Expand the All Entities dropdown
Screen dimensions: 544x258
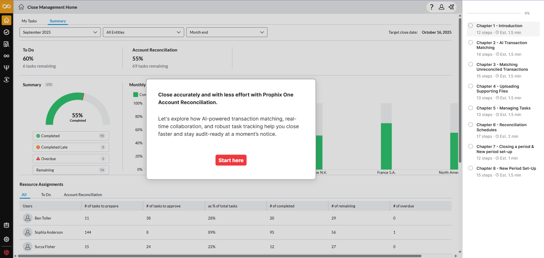pyautogui.click(x=143, y=32)
